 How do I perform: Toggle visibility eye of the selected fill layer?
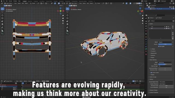point(168,28)
